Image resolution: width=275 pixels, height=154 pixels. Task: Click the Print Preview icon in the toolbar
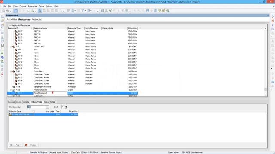pos(8,11)
